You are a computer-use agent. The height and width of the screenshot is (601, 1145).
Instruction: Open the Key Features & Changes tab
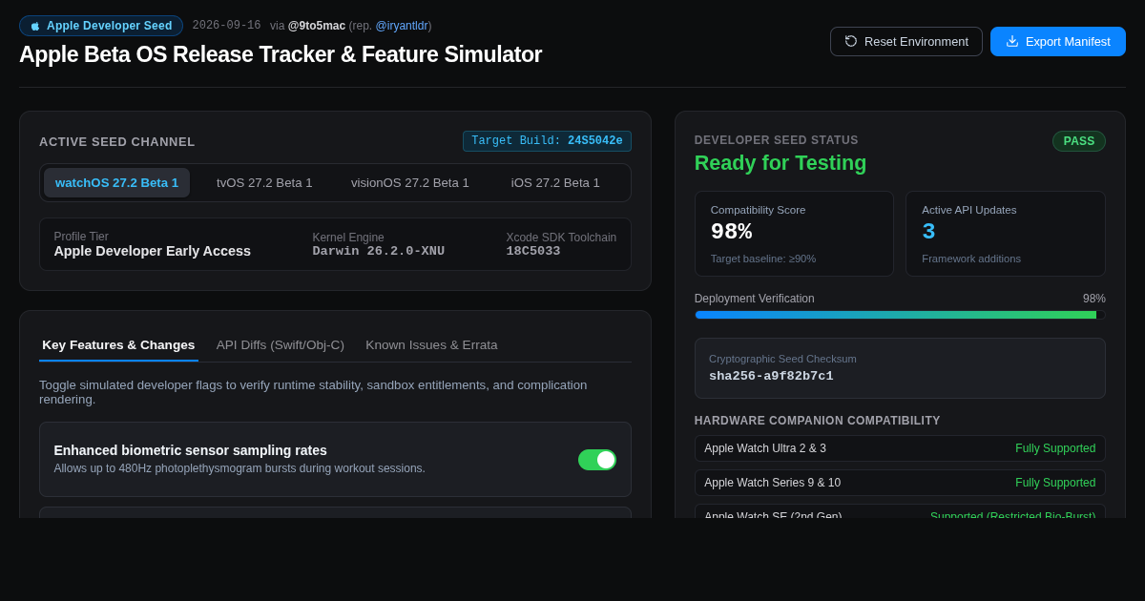(118, 344)
